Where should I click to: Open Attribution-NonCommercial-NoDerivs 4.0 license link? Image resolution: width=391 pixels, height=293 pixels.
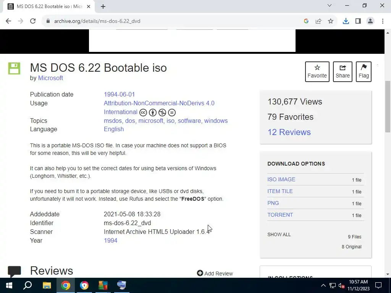pyautogui.click(x=159, y=103)
